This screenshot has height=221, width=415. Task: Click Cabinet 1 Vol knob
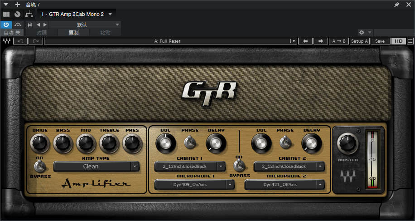point(166,143)
